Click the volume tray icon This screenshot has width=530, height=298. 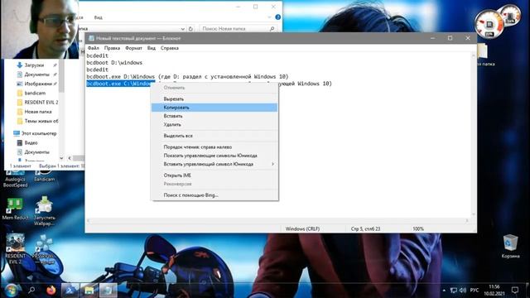(463, 291)
